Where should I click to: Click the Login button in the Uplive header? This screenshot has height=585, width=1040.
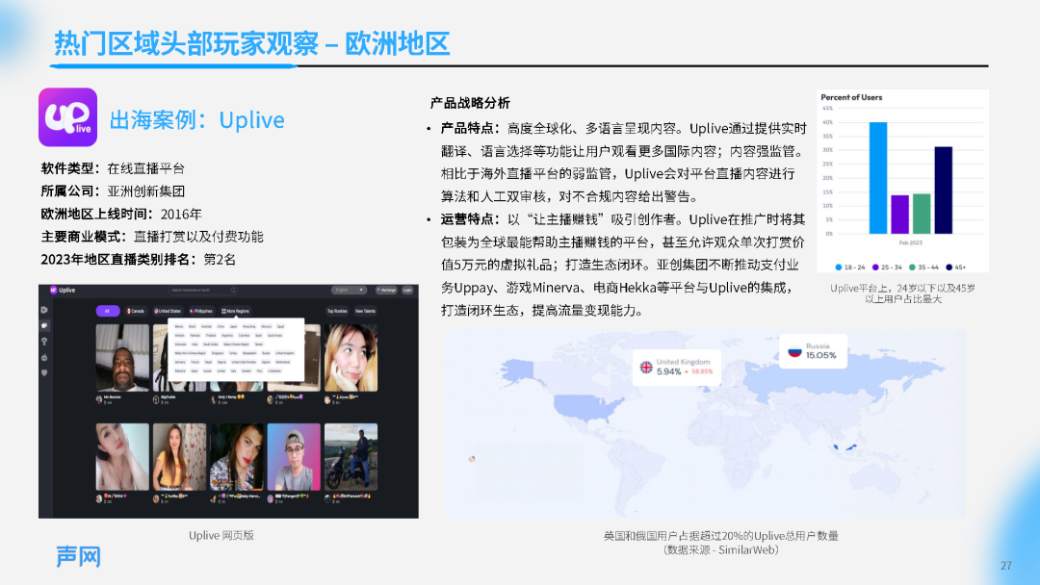(x=407, y=291)
